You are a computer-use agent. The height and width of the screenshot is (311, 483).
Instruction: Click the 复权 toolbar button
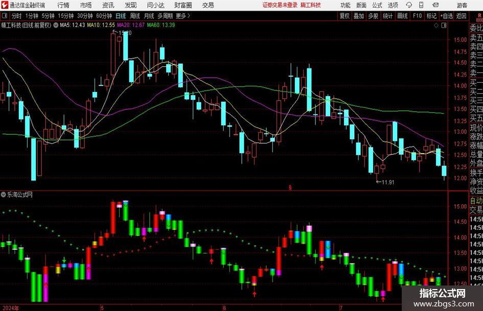[x=344, y=16]
